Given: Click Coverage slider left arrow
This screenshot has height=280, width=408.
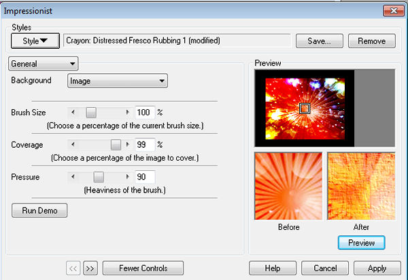Looking at the screenshot, I should [x=73, y=144].
